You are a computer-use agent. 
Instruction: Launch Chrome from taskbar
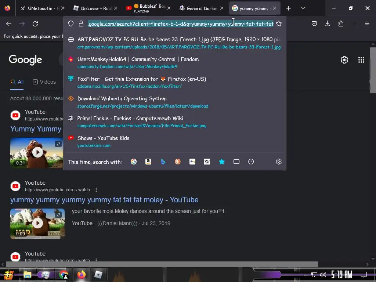(64, 275)
